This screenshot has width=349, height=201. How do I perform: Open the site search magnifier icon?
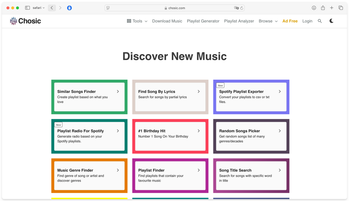point(320,21)
